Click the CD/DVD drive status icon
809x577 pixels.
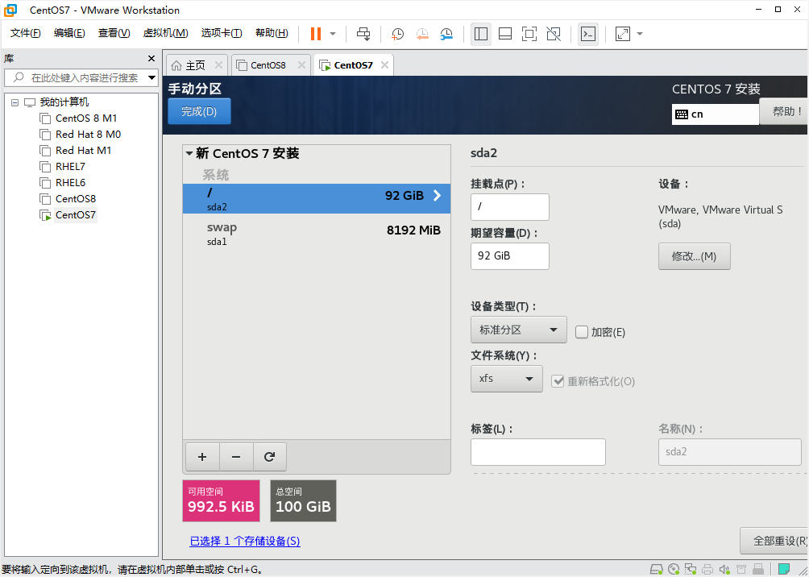tap(674, 569)
